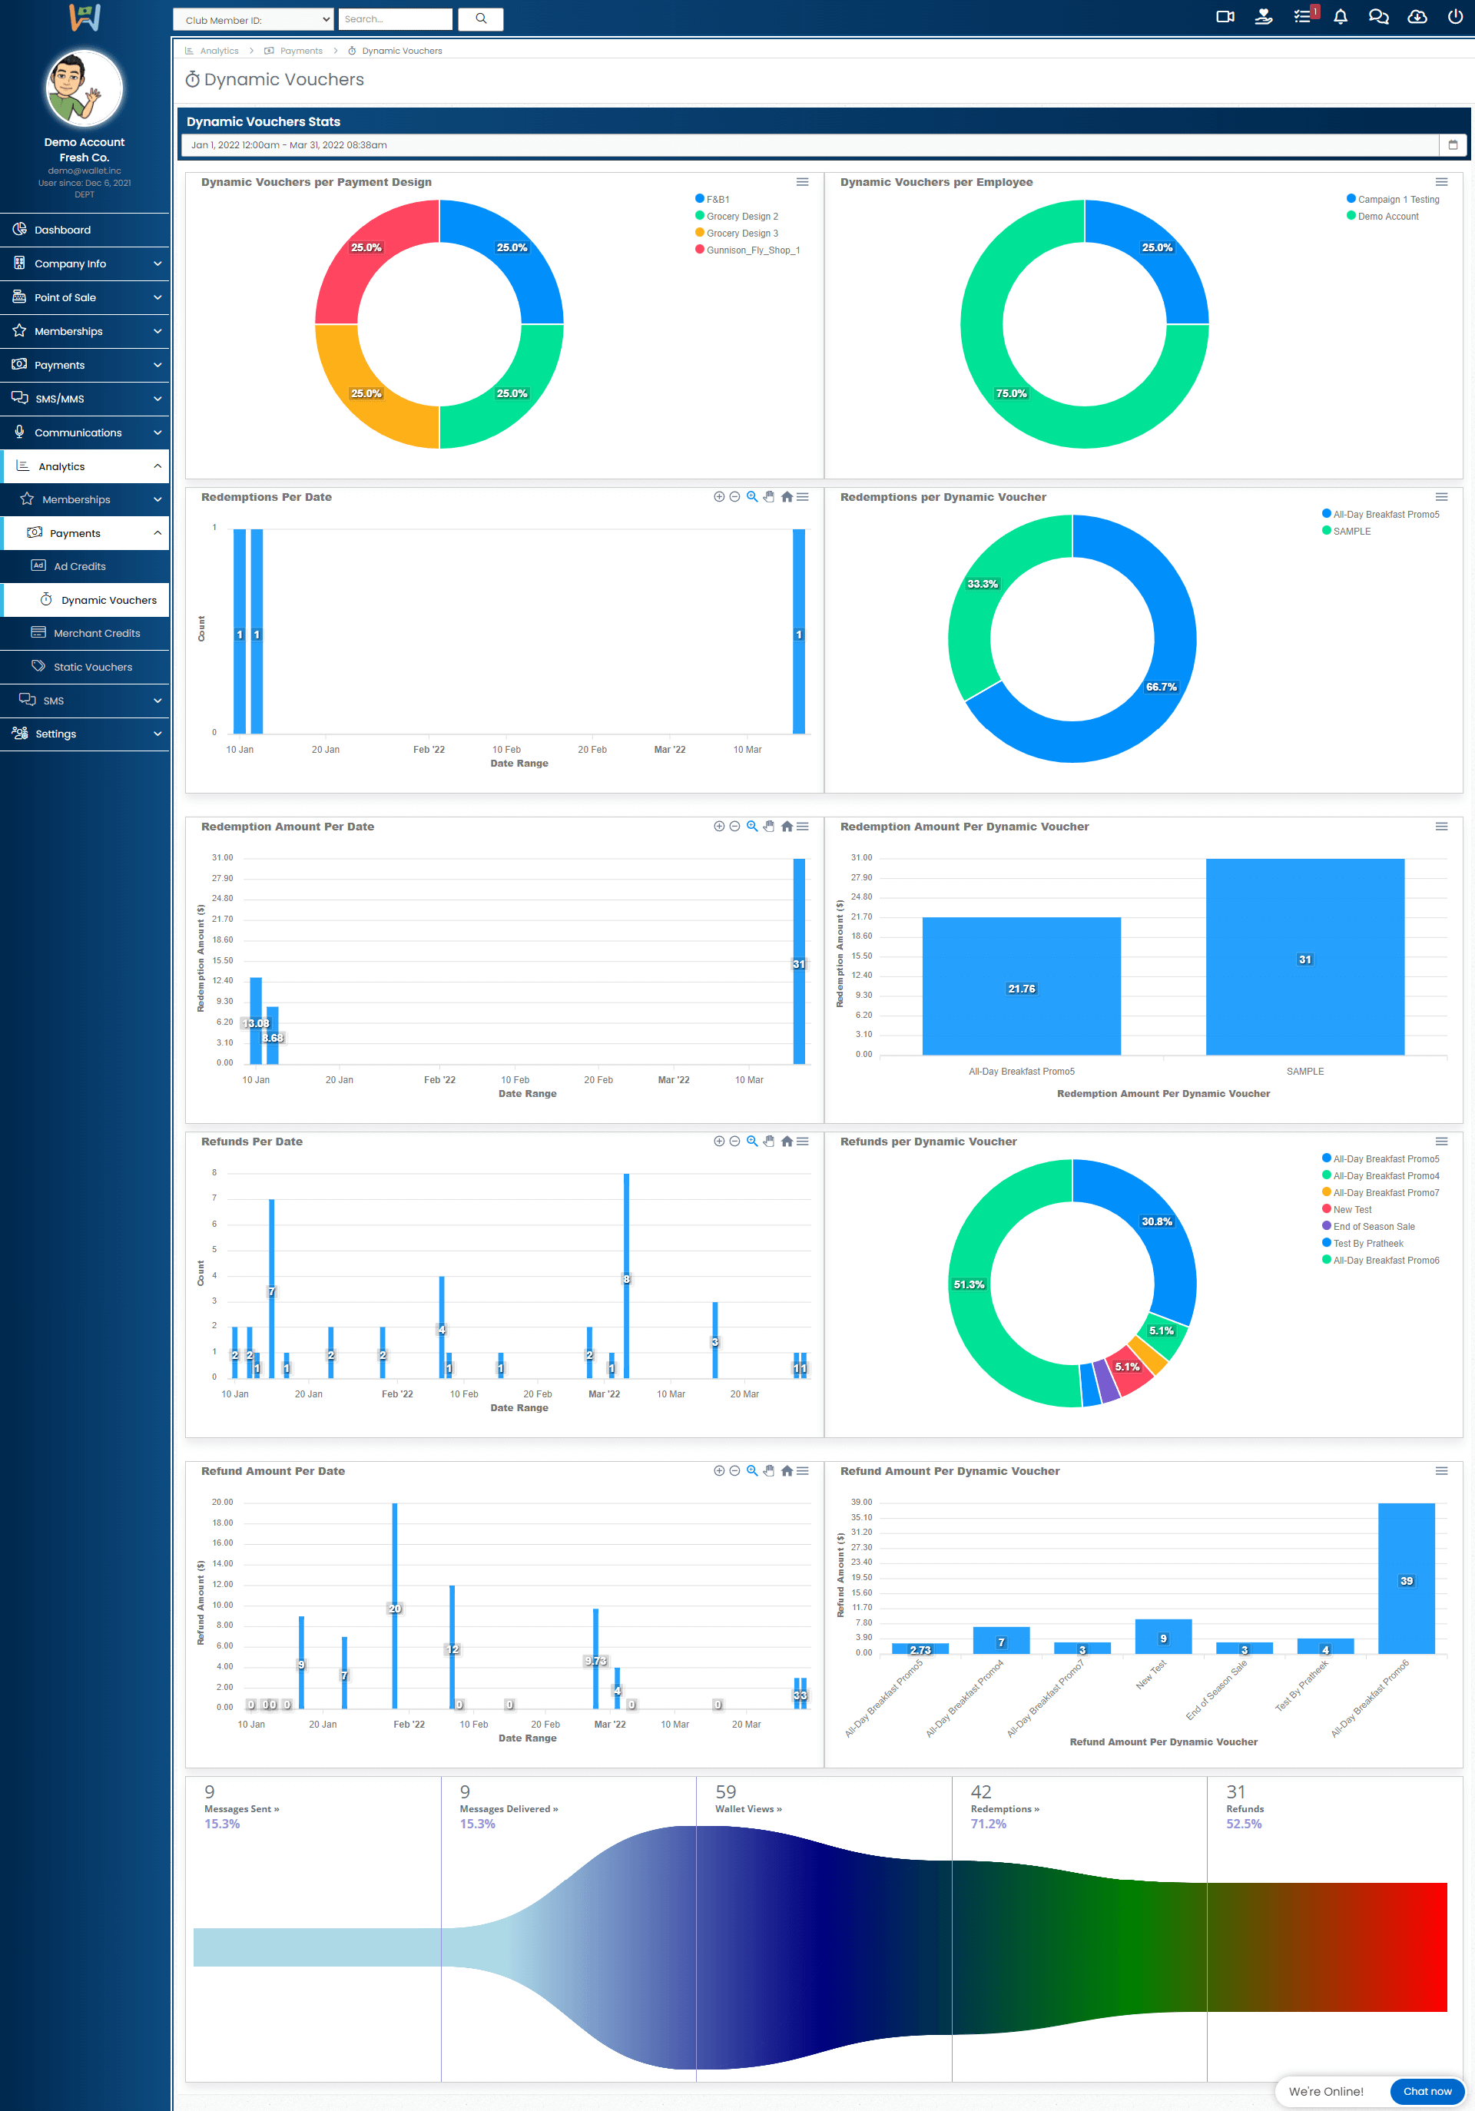Select pan hand tool on Redemptions Per Date

click(769, 496)
